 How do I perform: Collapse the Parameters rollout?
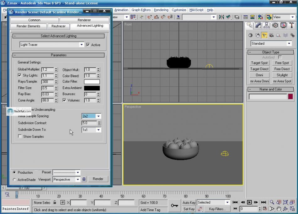pos(58,55)
